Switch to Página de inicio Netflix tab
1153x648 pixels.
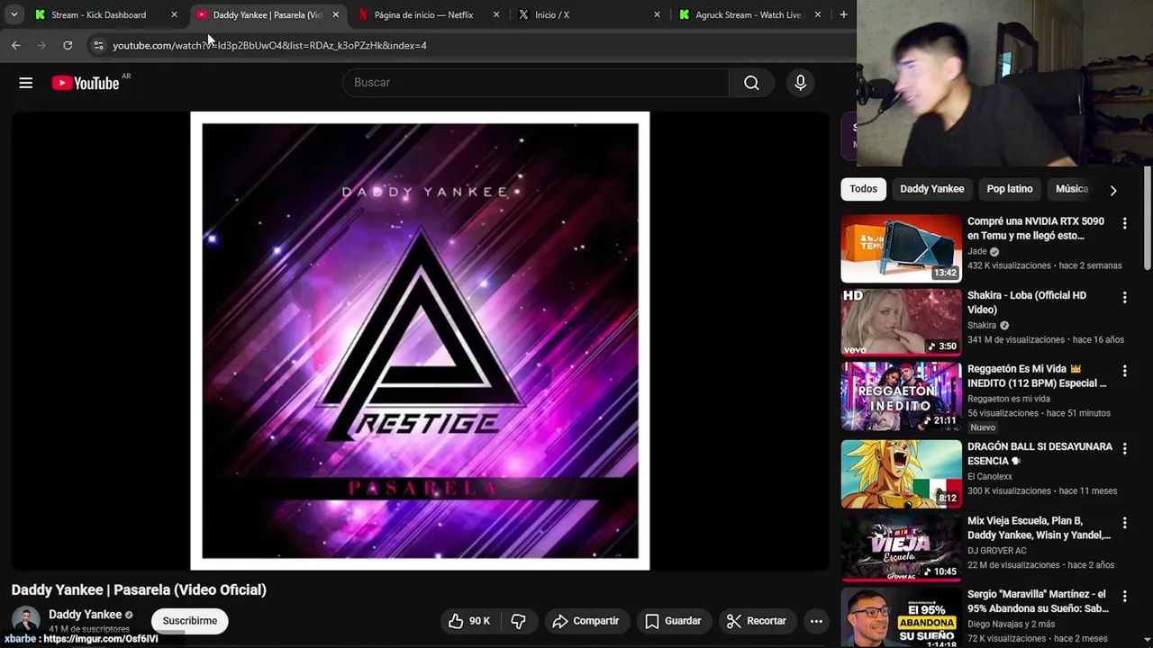tap(422, 14)
